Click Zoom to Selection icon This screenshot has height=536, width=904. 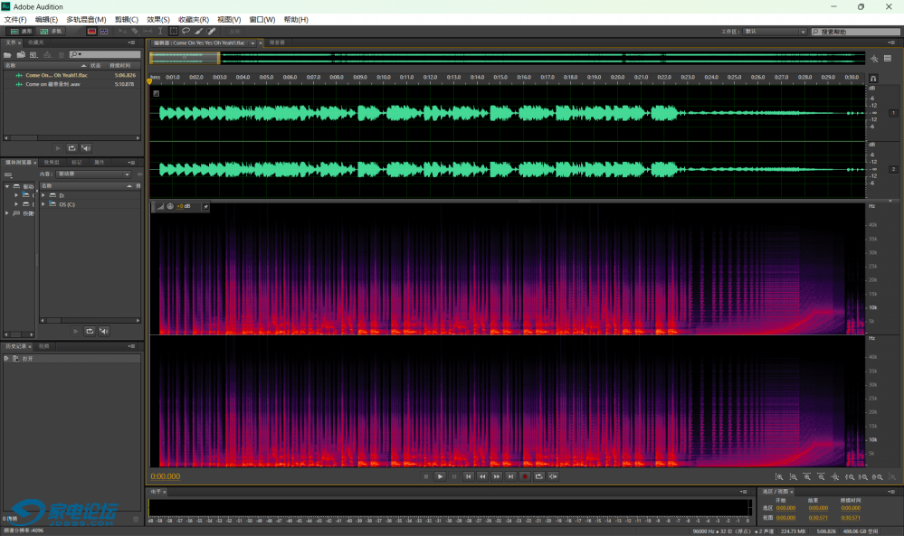point(878,476)
